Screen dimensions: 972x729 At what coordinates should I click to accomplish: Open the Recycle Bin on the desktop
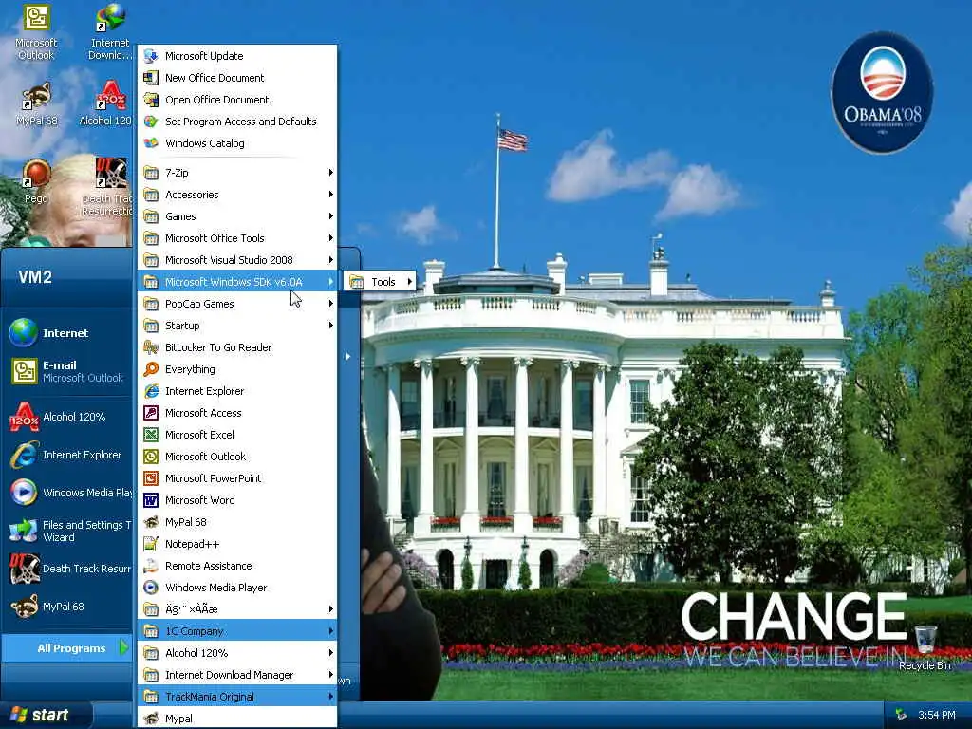click(x=925, y=647)
